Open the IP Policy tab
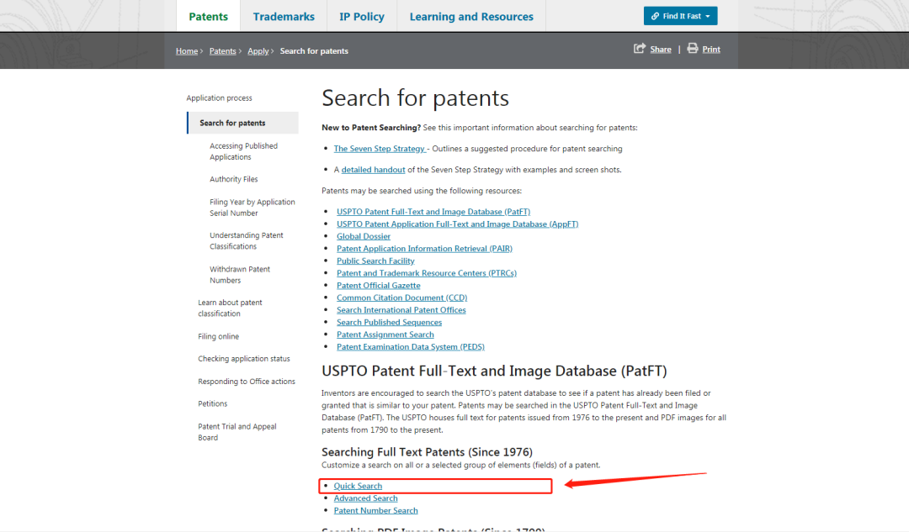 click(x=362, y=17)
